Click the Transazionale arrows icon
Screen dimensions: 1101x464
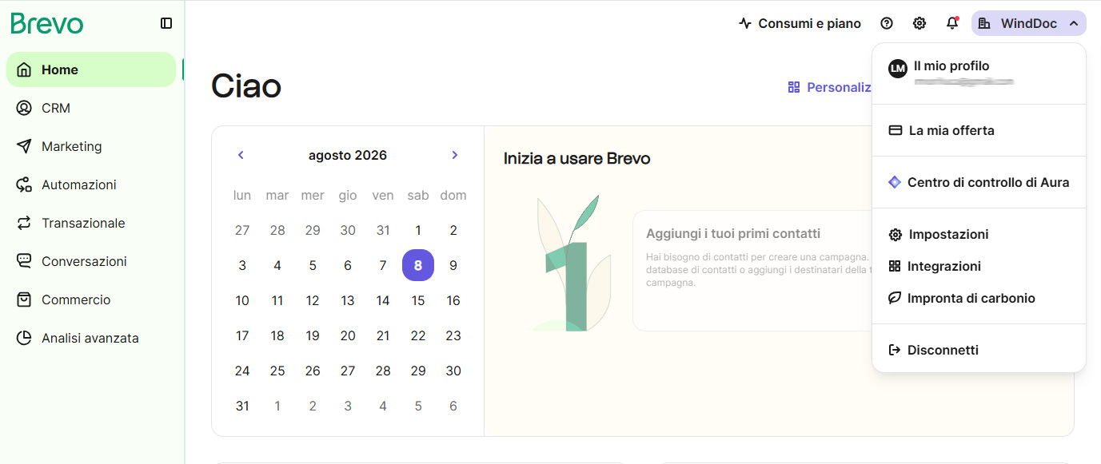24,223
